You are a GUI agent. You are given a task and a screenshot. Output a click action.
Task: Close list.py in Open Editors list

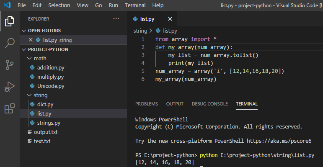pyautogui.click(x=31, y=40)
